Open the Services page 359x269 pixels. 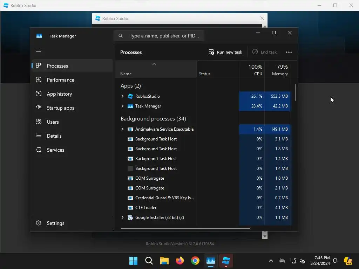pos(72,150)
